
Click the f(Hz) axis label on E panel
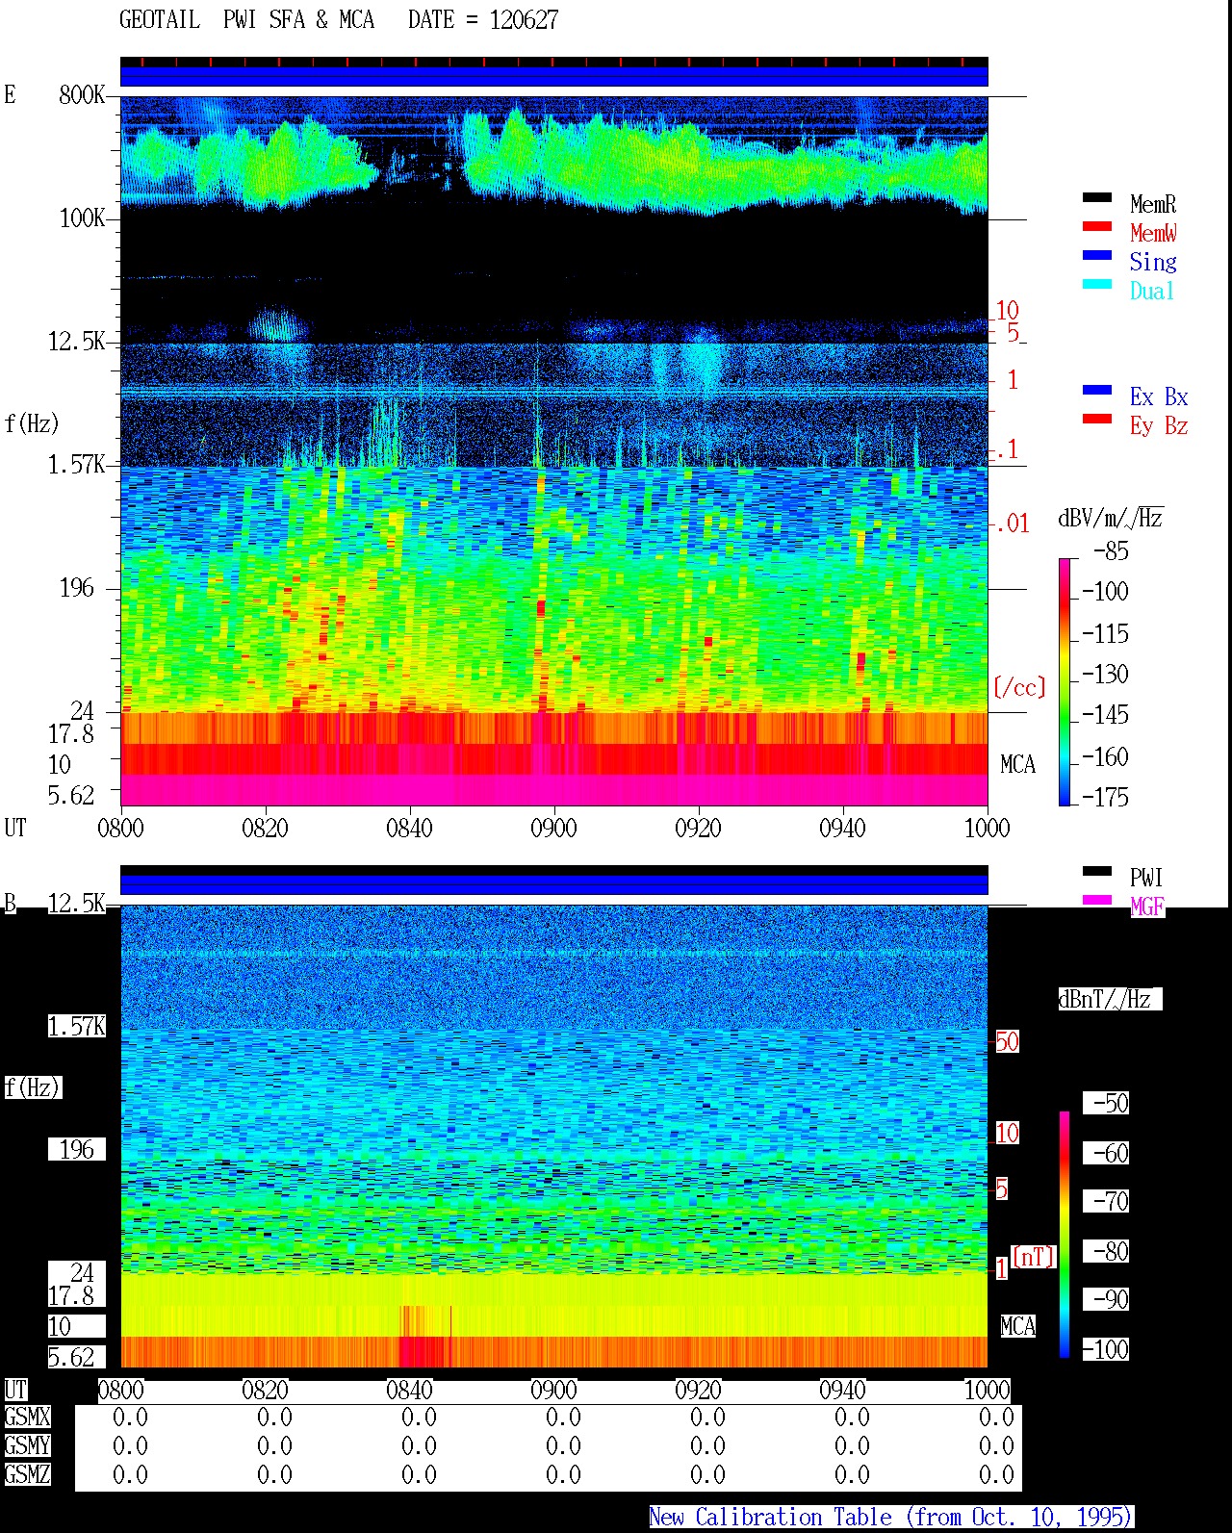point(32,423)
